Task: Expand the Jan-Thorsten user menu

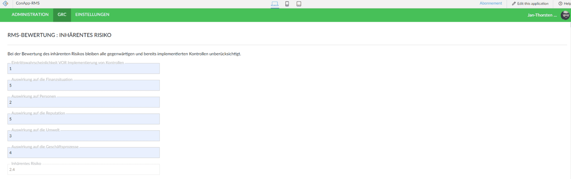Action: click(542, 15)
